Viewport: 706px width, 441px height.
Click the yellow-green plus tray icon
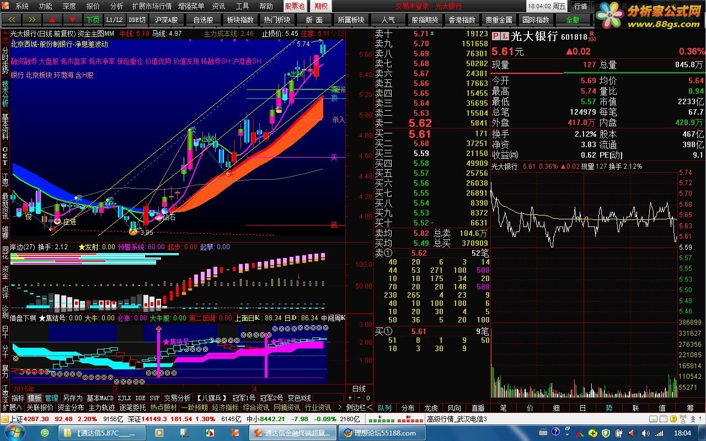(x=592, y=433)
